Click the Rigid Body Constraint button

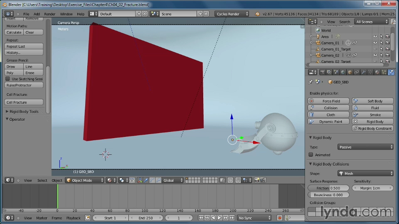coord(372,128)
